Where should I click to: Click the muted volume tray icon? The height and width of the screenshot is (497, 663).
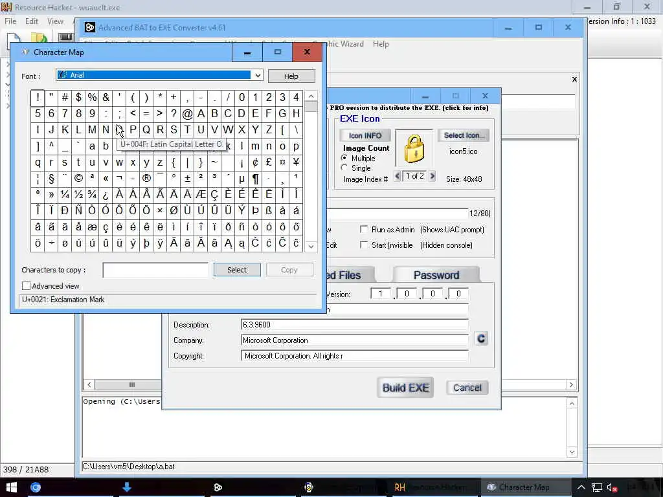(x=612, y=488)
